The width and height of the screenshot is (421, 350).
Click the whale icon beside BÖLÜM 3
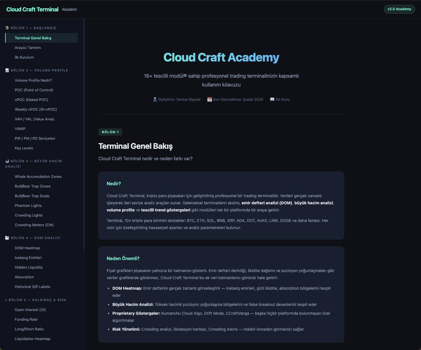click(x=7, y=161)
